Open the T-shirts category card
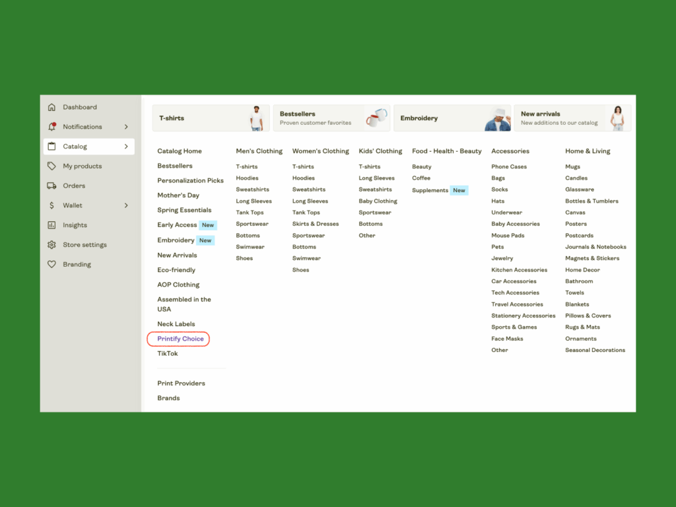This screenshot has width=676, height=507. pyautogui.click(x=211, y=118)
